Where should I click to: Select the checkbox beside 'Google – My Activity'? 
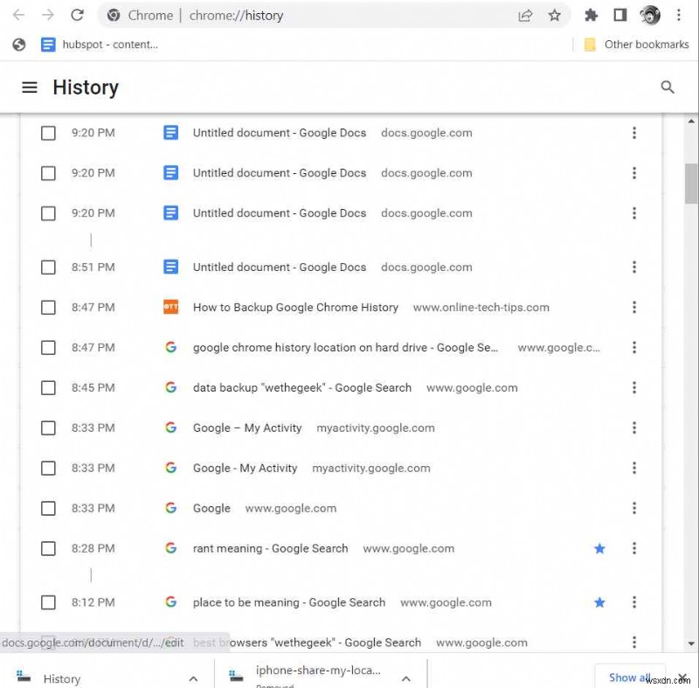point(48,427)
